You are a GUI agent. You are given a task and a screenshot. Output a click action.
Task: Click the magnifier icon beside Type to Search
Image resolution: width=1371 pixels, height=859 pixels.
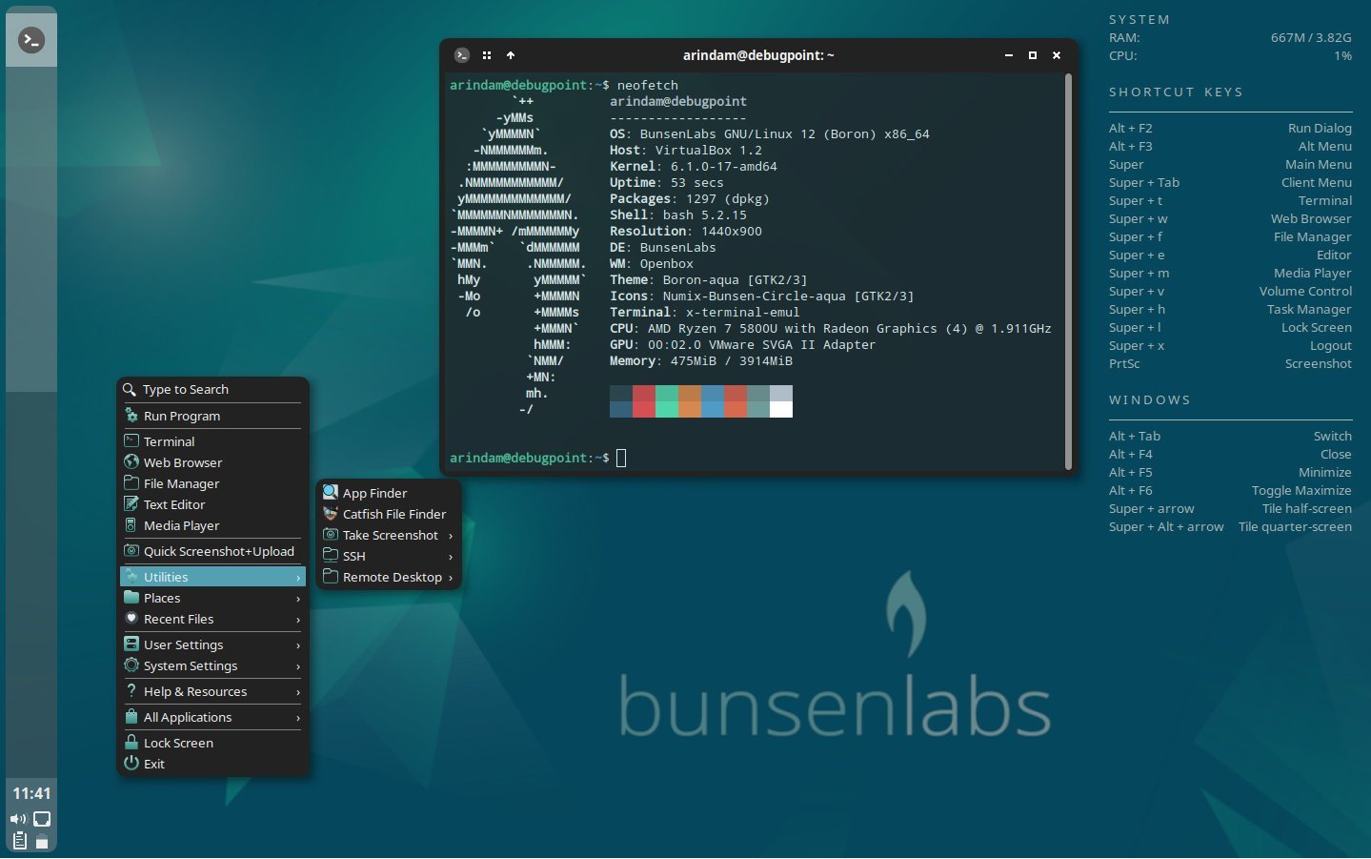pyautogui.click(x=130, y=389)
